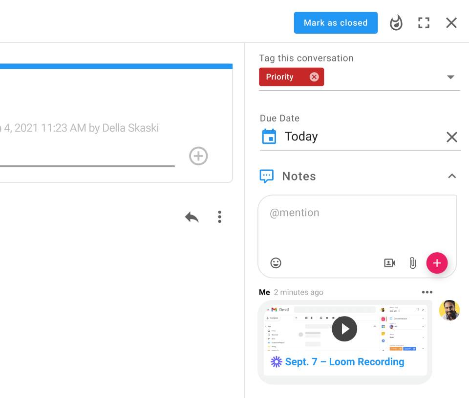Add the note with pink plus button
Screen dimensions: 469x398
click(437, 263)
